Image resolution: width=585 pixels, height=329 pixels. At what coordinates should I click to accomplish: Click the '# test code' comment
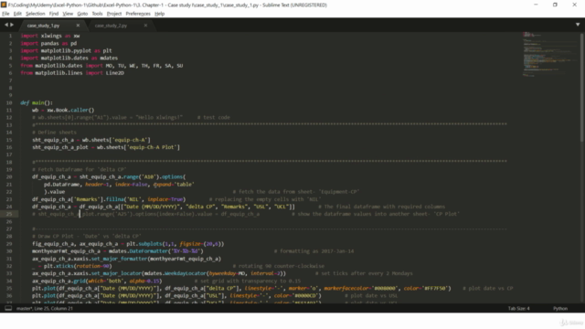tap(213, 117)
